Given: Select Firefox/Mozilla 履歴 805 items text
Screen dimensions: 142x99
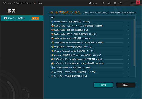Looking at the screenshot, I should coord(71,30).
